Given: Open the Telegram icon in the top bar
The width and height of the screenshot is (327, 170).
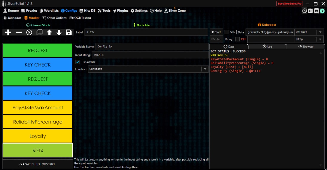Looking at the screenshot, I should (x=322, y=11).
